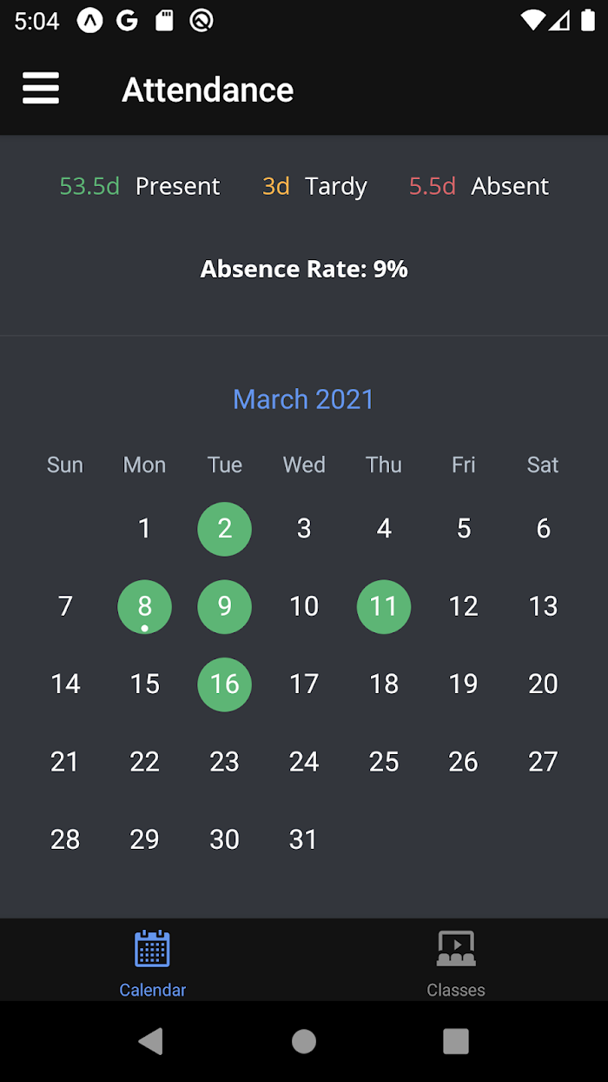The height and width of the screenshot is (1082, 608).
Task: Select March 24 on the calendar
Action: point(304,762)
